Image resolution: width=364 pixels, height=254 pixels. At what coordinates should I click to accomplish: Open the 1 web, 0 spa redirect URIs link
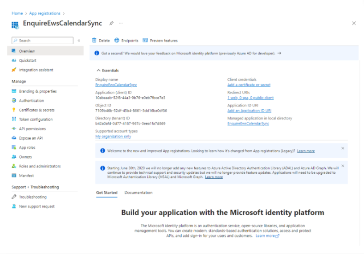pyautogui.click(x=251, y=98)
